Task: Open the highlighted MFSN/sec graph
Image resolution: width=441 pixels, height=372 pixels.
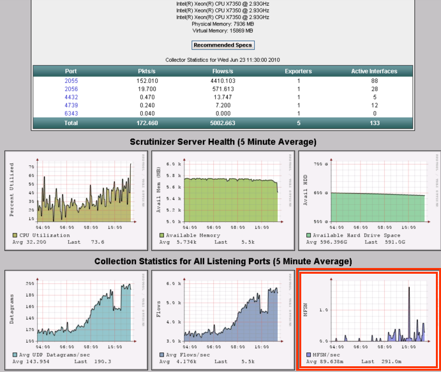Action: (x=369, y=313)
